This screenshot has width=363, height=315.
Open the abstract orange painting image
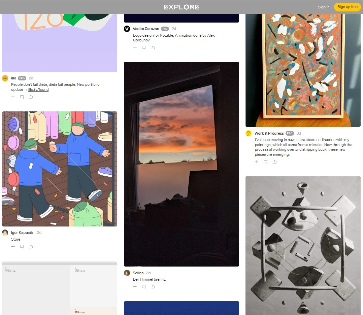(x=303, y=70)
